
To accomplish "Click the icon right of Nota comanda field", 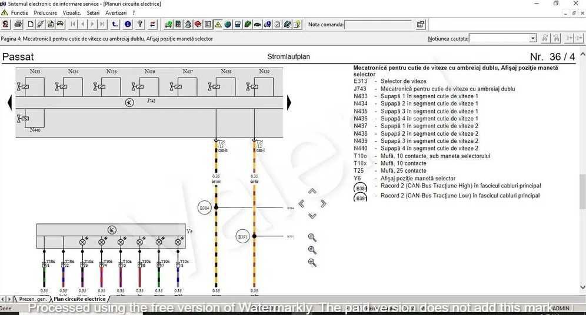I will point(421,24).
